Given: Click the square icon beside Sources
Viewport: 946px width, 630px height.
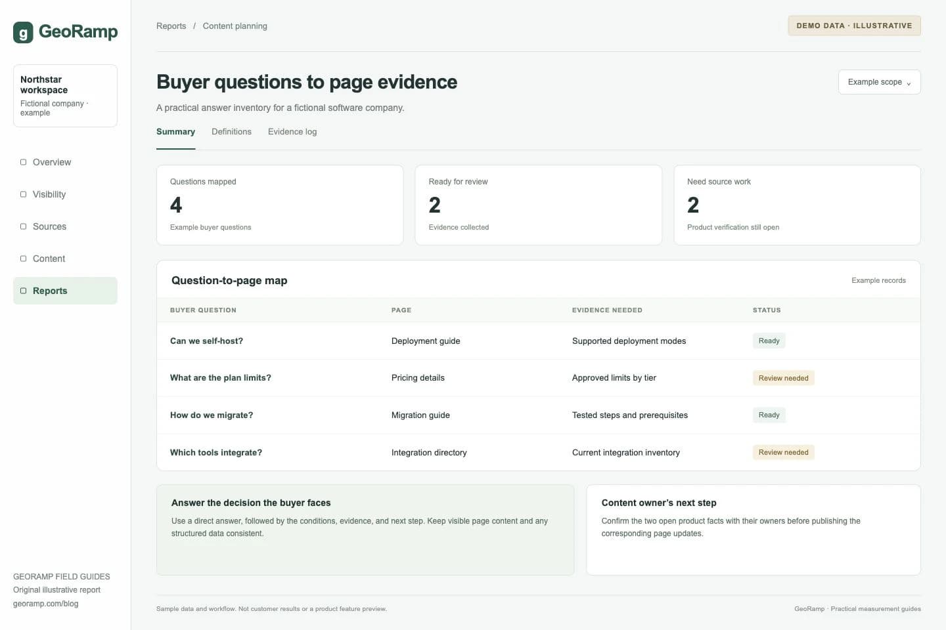Looking at the screenshot, I should click(x=24, y=226).
